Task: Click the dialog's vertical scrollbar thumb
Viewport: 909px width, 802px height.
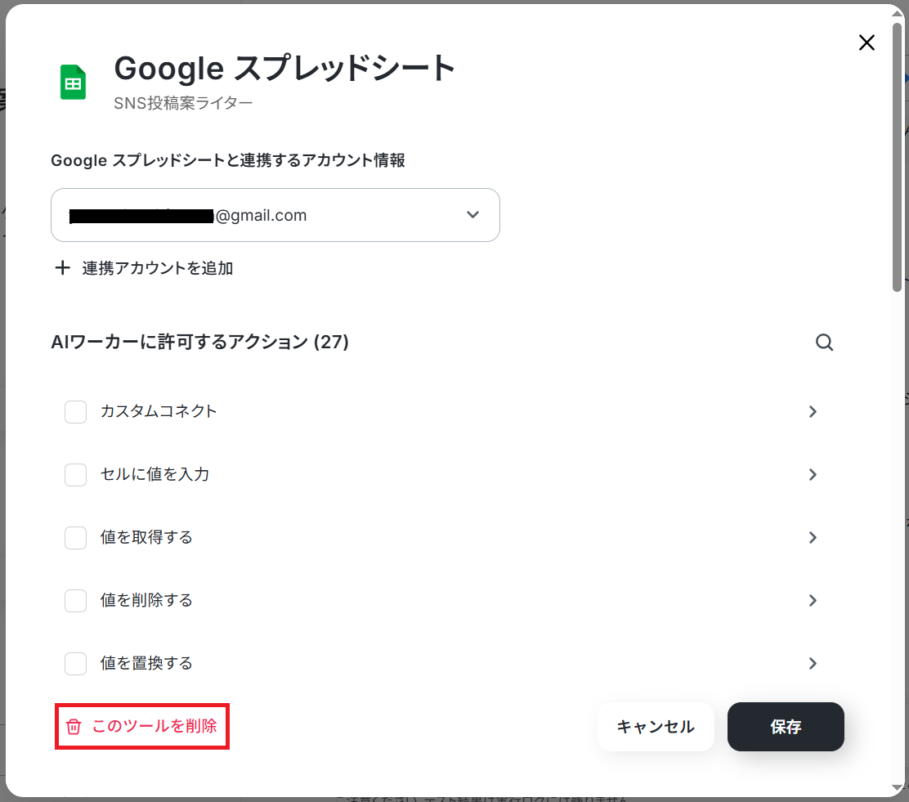Action: 898,158
